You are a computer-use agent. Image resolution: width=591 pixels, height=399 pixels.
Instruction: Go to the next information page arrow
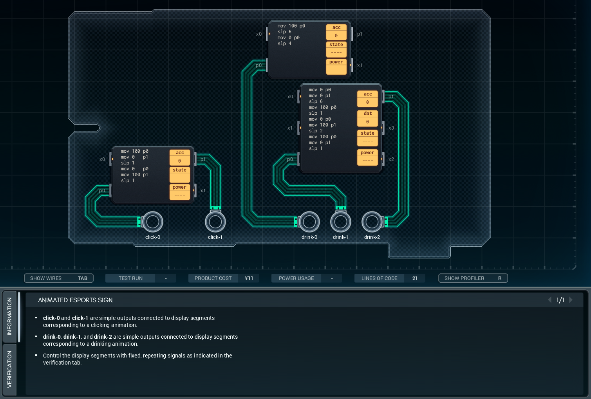[571, 300]
